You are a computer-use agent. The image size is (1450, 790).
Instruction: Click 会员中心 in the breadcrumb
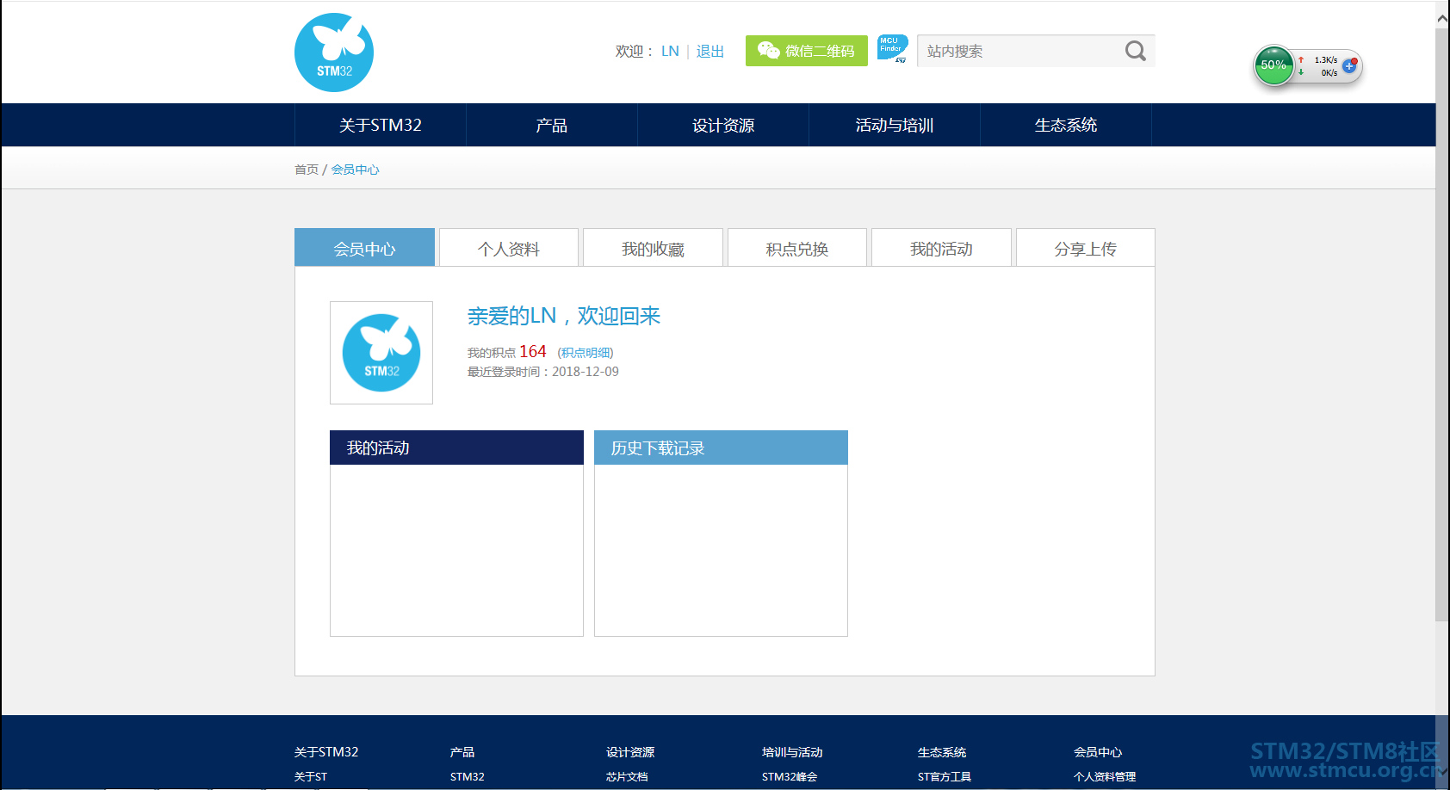[356, 170]
